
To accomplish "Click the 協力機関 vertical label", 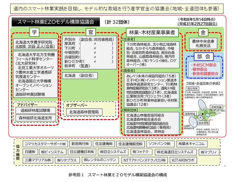I will [x=18, y=153].
